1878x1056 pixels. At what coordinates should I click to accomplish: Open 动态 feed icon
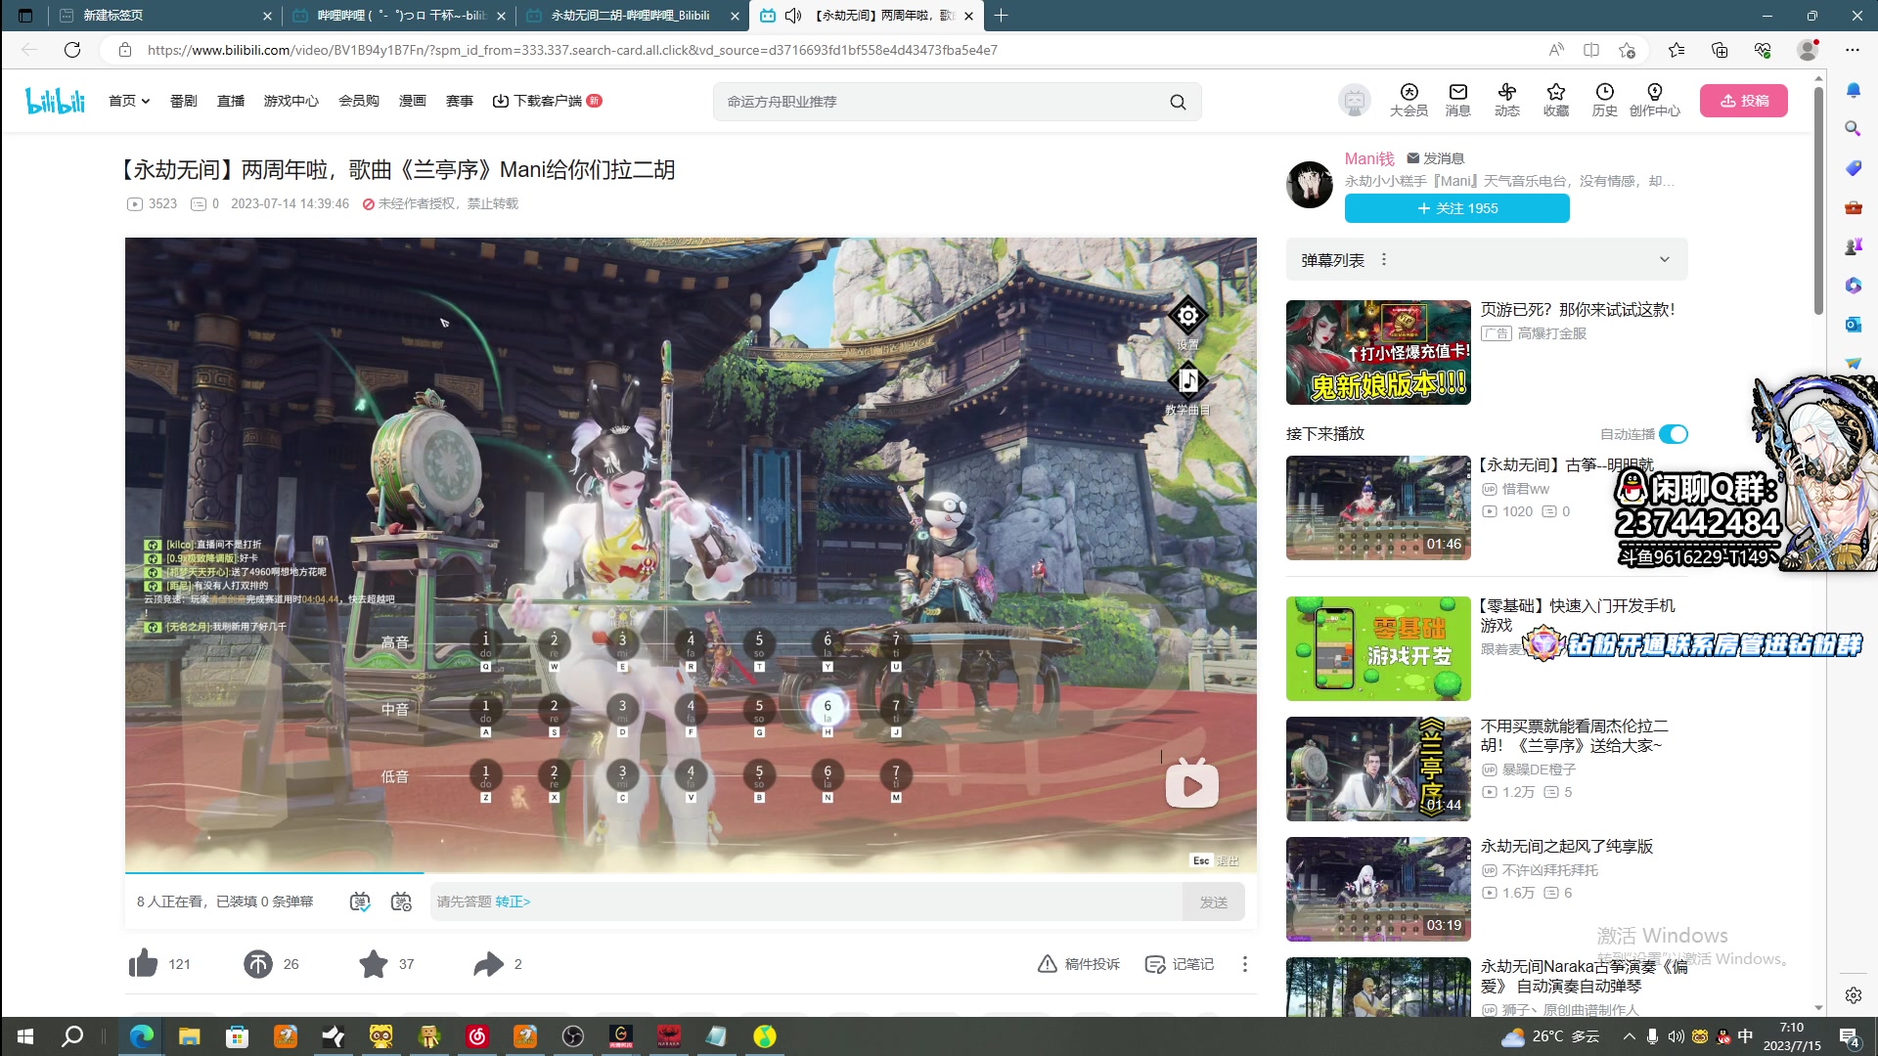(1506, 100)
